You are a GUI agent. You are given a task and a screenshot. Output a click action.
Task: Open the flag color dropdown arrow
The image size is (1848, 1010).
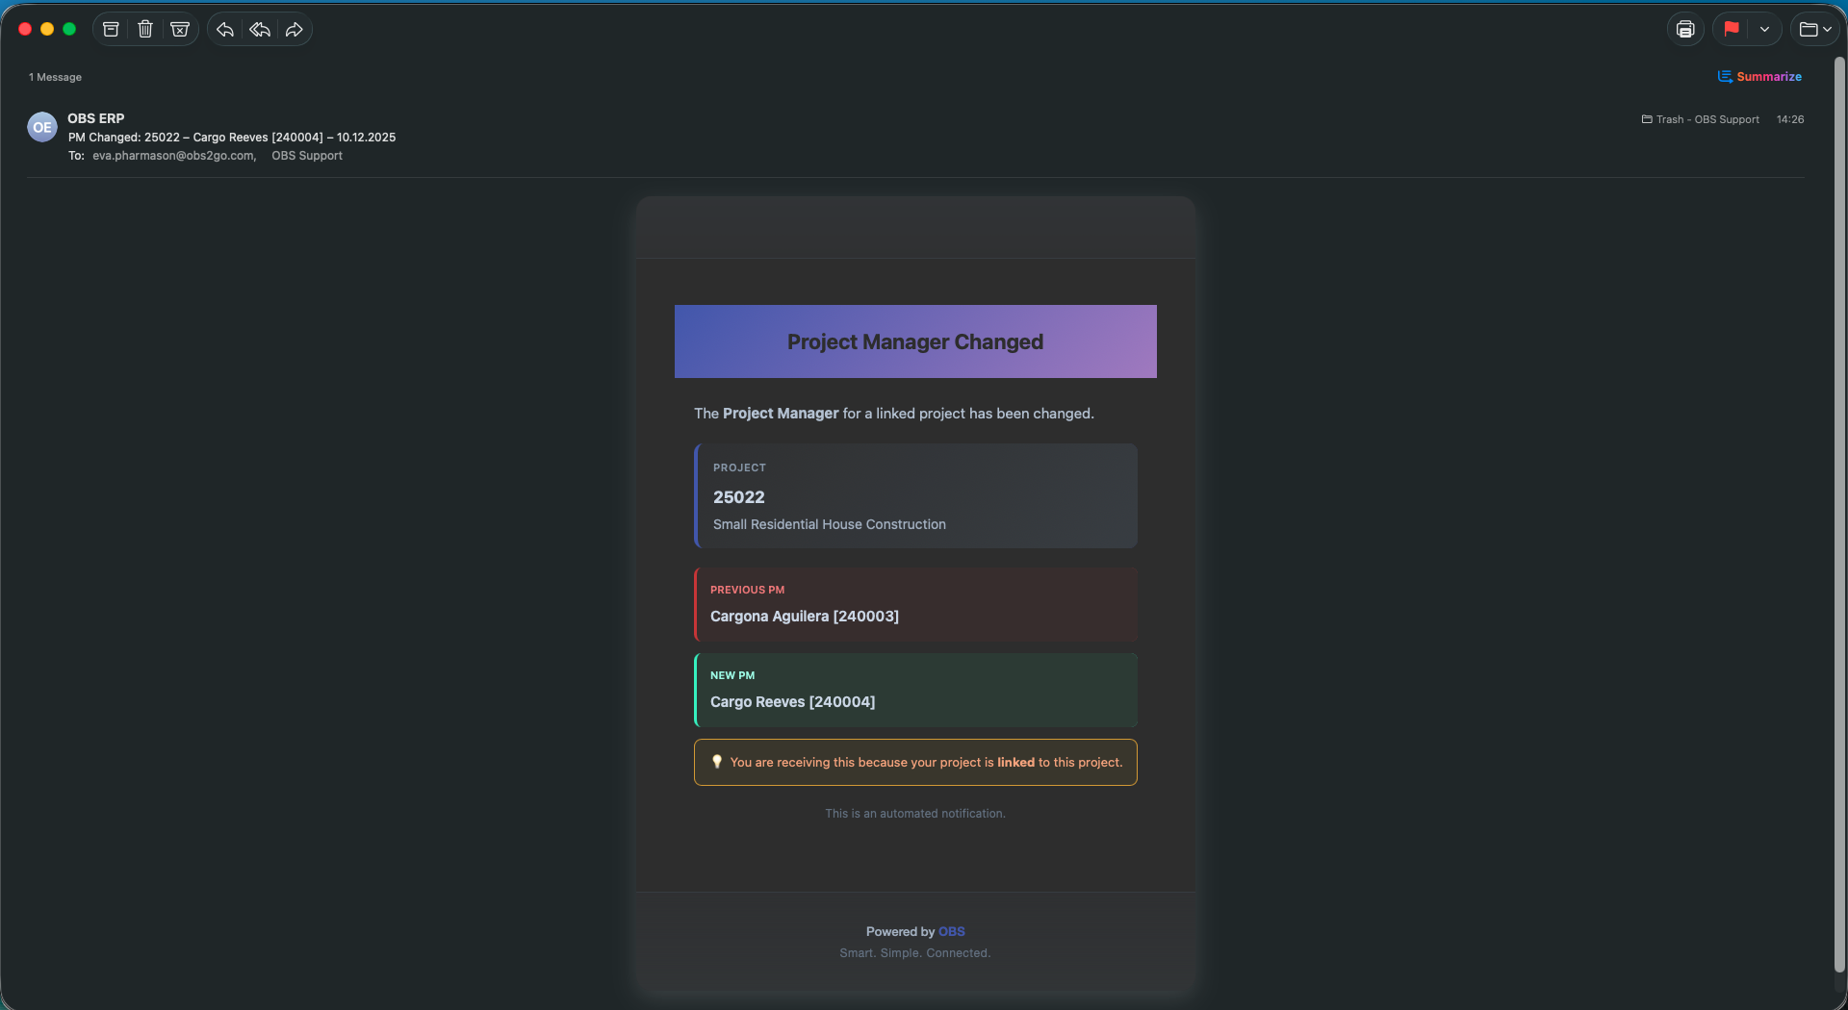click(x=1764, y=30)
